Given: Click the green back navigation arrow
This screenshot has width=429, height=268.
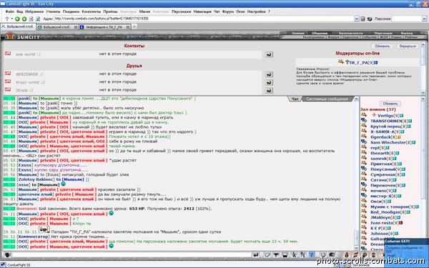Looking at the screenshot, I should (x=17, y=19).
